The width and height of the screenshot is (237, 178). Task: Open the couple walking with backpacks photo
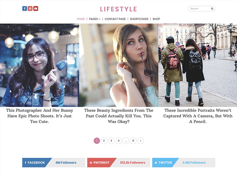(198, 65)
